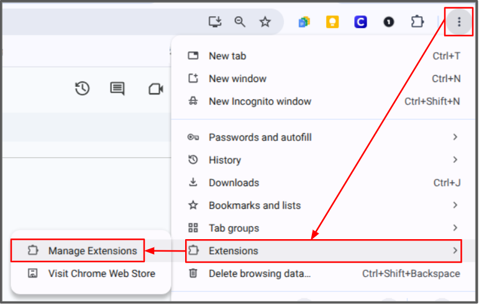Select Downloads in the Chrome menu
The width and height of the screenshot is (479, 305).
[x=324, y=183]
